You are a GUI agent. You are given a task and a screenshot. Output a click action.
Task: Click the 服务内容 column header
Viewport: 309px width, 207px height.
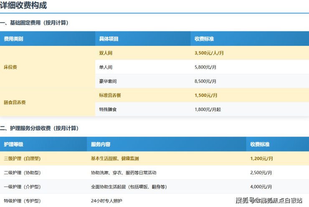(x=101, y=144)
